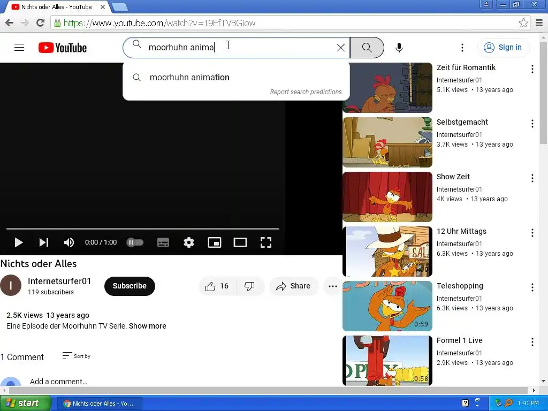Screen dimensions: 548x411
Task: Enter full screen mode
Action: pyautogui.click(x=266, y=242)
